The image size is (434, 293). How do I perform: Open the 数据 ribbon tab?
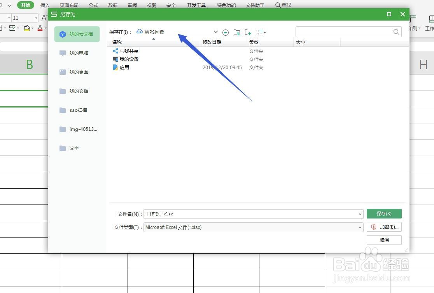point(113,5)
